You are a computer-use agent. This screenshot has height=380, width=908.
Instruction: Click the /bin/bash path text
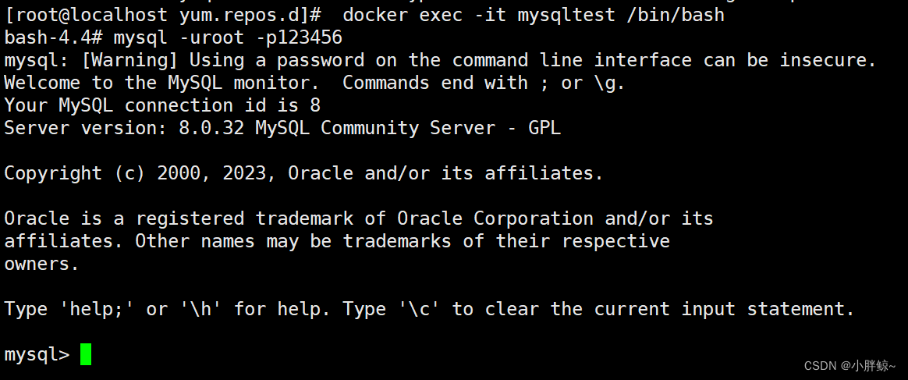tap(676, 15)
